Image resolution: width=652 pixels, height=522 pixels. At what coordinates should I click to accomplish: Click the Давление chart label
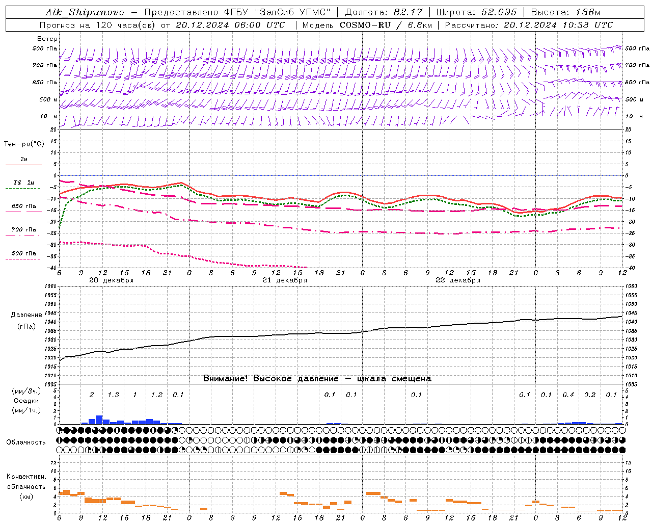tap(25, 315)
